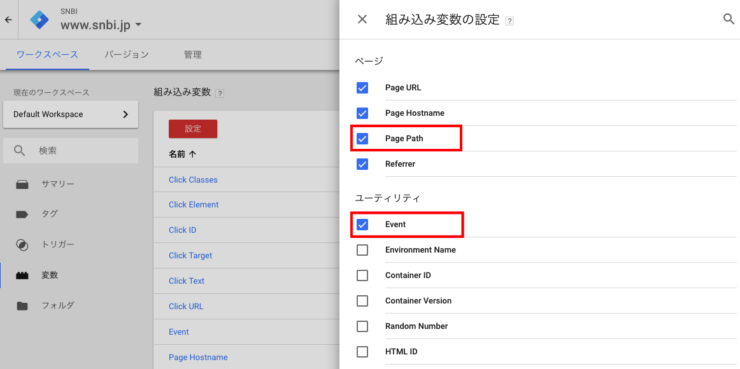Uncheck the Page Path checkbox
This screenshot has width=740, height=369.
362,139
